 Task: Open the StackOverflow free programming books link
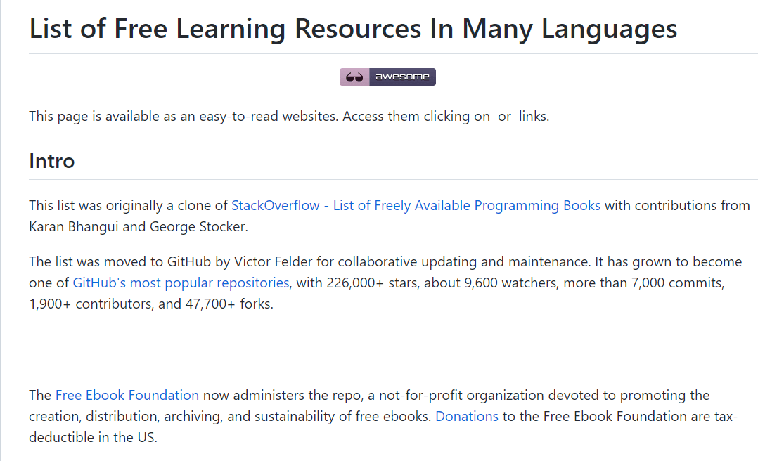[x=416, y=206]
